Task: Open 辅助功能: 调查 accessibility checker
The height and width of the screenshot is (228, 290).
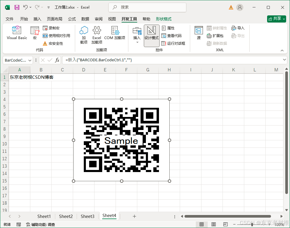Action: tap(40, 224)
